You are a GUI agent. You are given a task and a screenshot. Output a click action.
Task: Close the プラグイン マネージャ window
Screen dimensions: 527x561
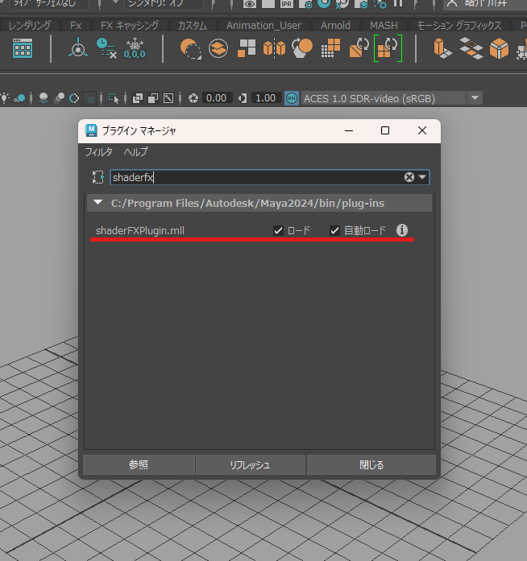[422, 130]
